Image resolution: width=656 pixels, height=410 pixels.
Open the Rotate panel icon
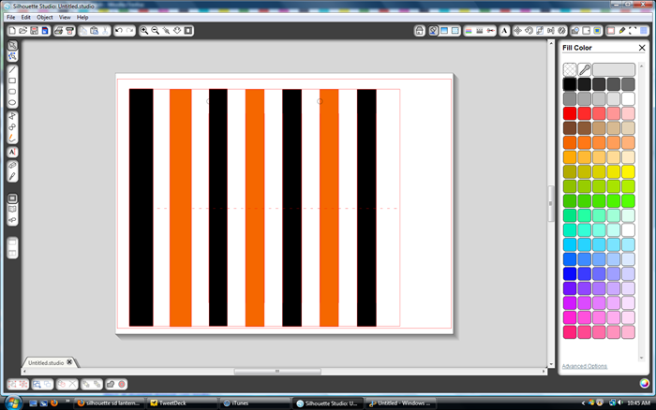[x=529, y=31]
